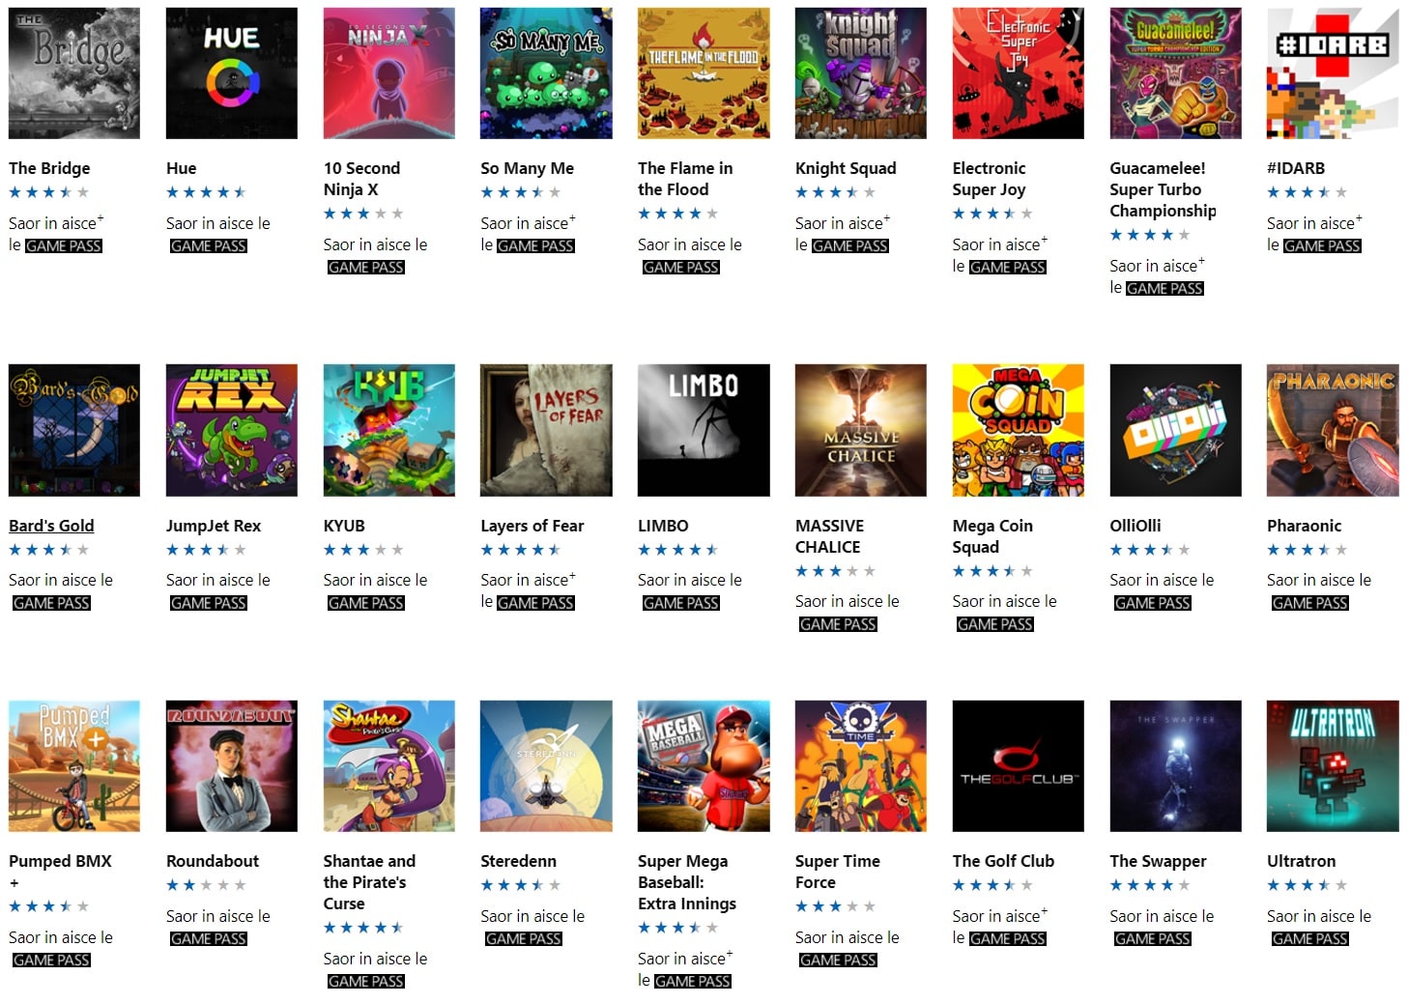Open the Electronic Super Joy title link
Screen dimensions: 1408x1004
pyautogui.click(x=990, y=179)
